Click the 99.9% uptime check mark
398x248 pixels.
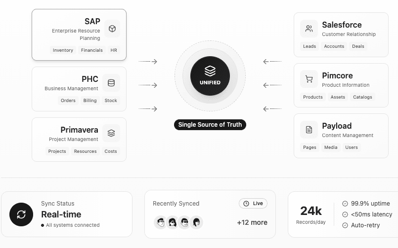pos(345,204)
